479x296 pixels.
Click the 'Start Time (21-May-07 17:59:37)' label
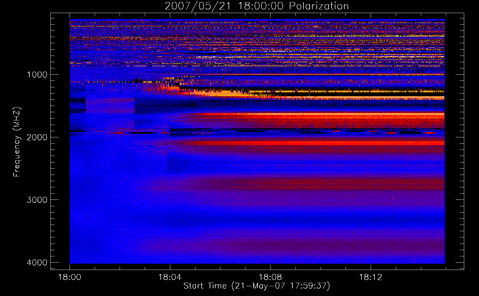257,286
